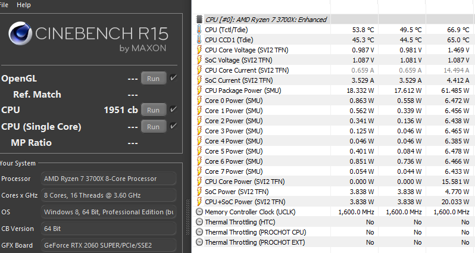Open the File menu in Cinebench
Viewport: 475px width, 253px height.
[4, 5]
